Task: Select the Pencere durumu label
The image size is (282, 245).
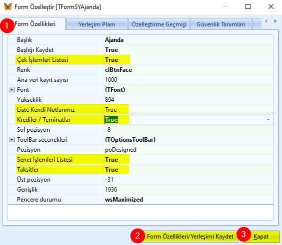Action: pos(39,200)
